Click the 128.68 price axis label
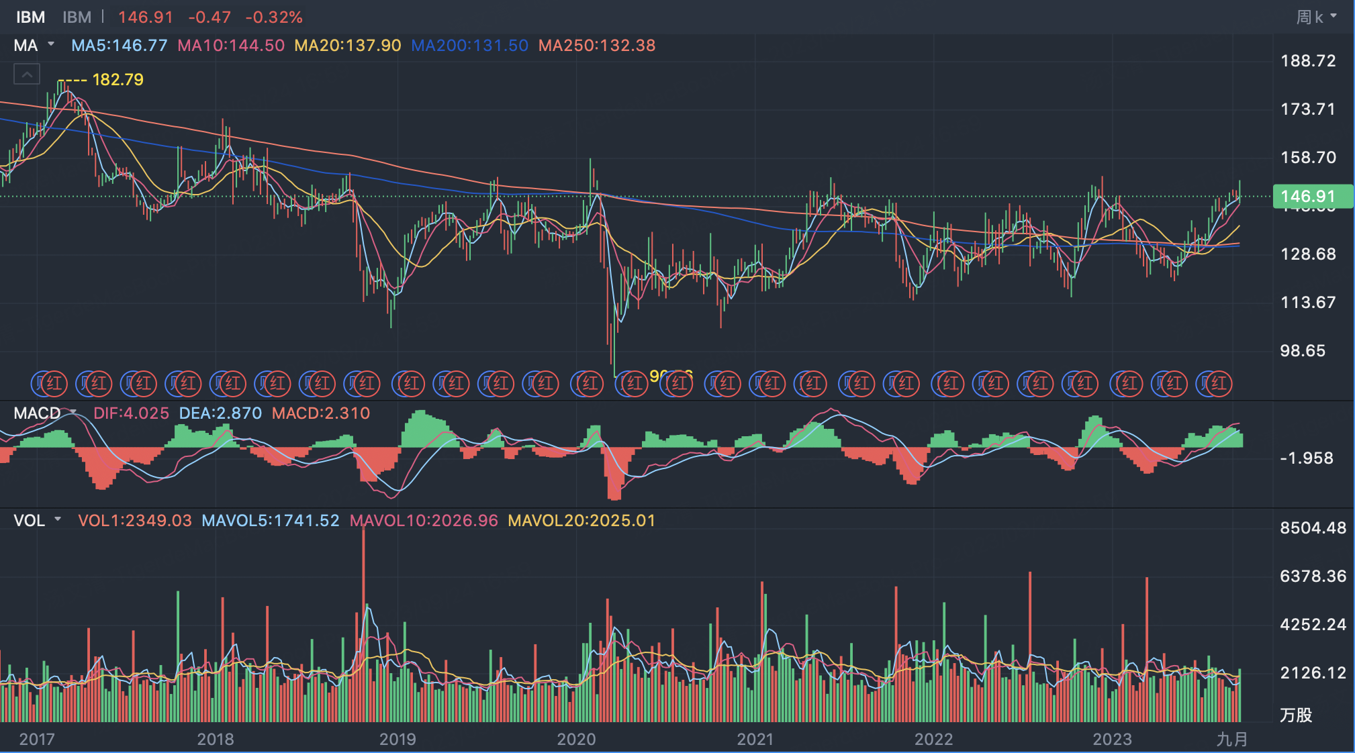Viewport: 1355px width, 753px height. [x=1308, y=254]
